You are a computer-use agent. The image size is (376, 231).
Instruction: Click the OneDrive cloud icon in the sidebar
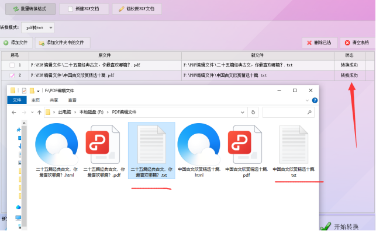18,207
